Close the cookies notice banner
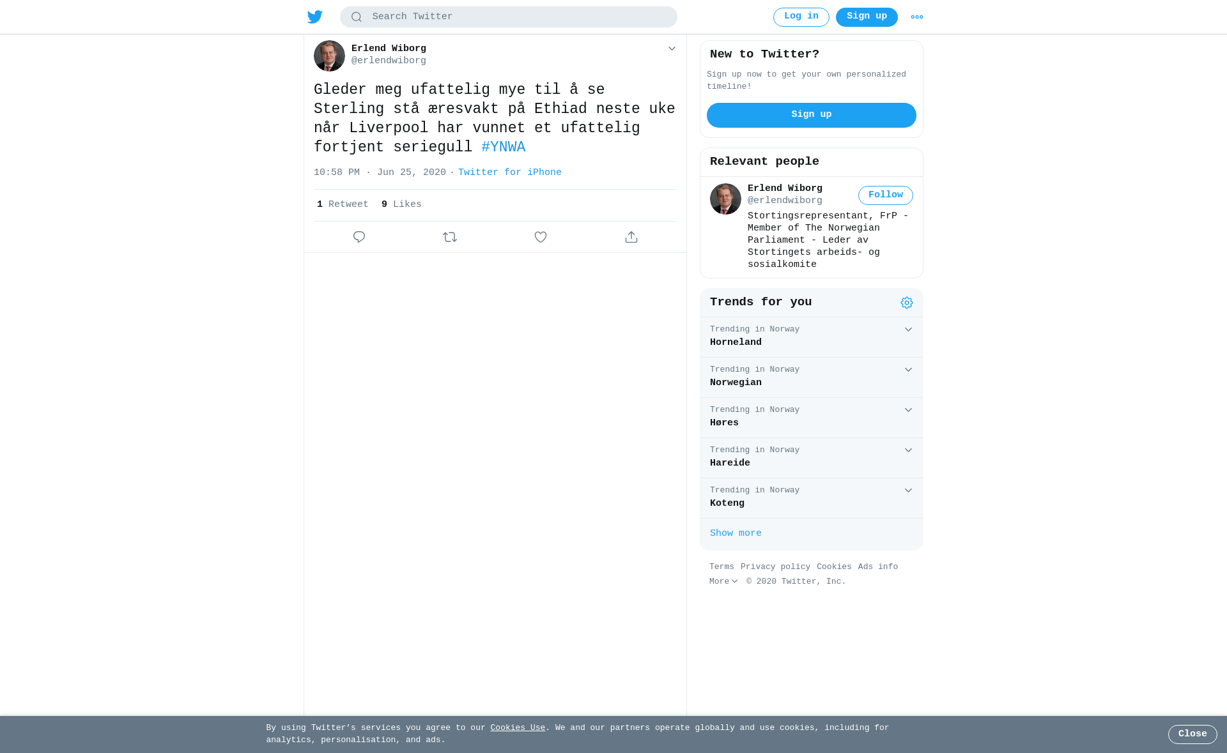This screenshot has width=1227, height=753. point(1192,734)
